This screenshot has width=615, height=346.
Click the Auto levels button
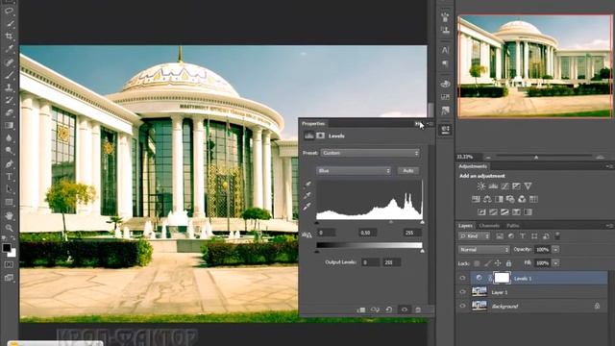(x=407, y=171)
